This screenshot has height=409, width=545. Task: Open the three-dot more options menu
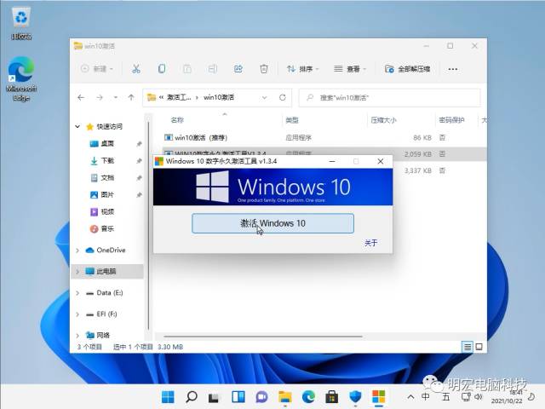click(x=452, y=69)
